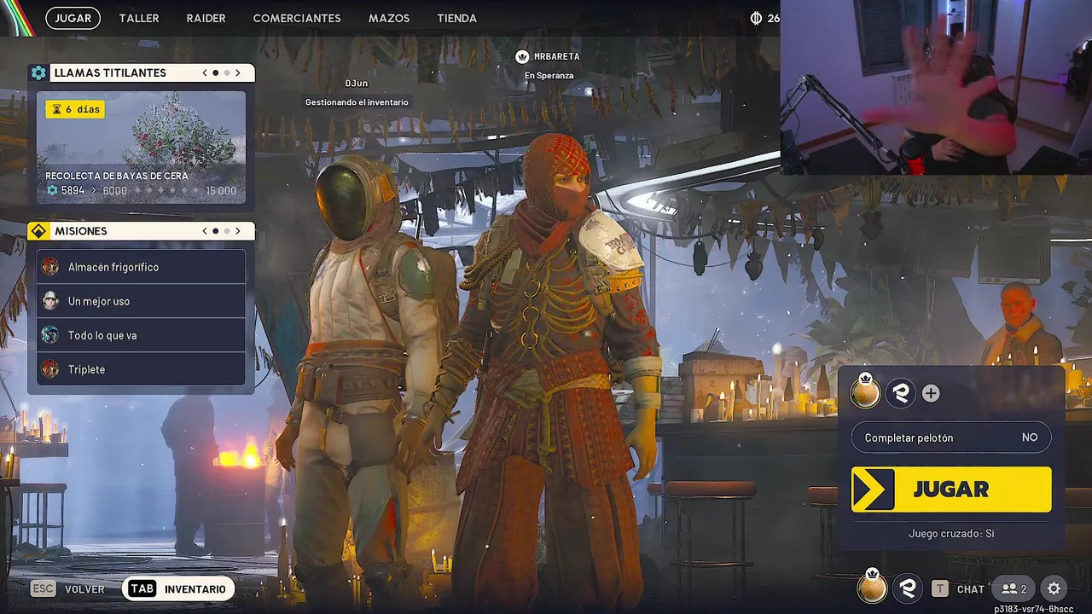The image size is (1092, 614).
Task: Click the leader avatar in the squad panel
Action: pos(865,392)
